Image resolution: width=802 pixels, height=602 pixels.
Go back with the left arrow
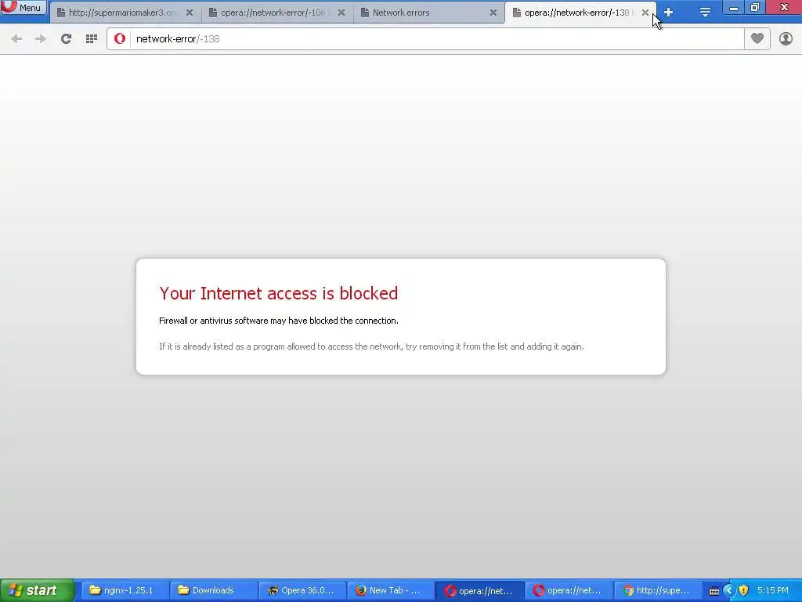pos(16,38)
